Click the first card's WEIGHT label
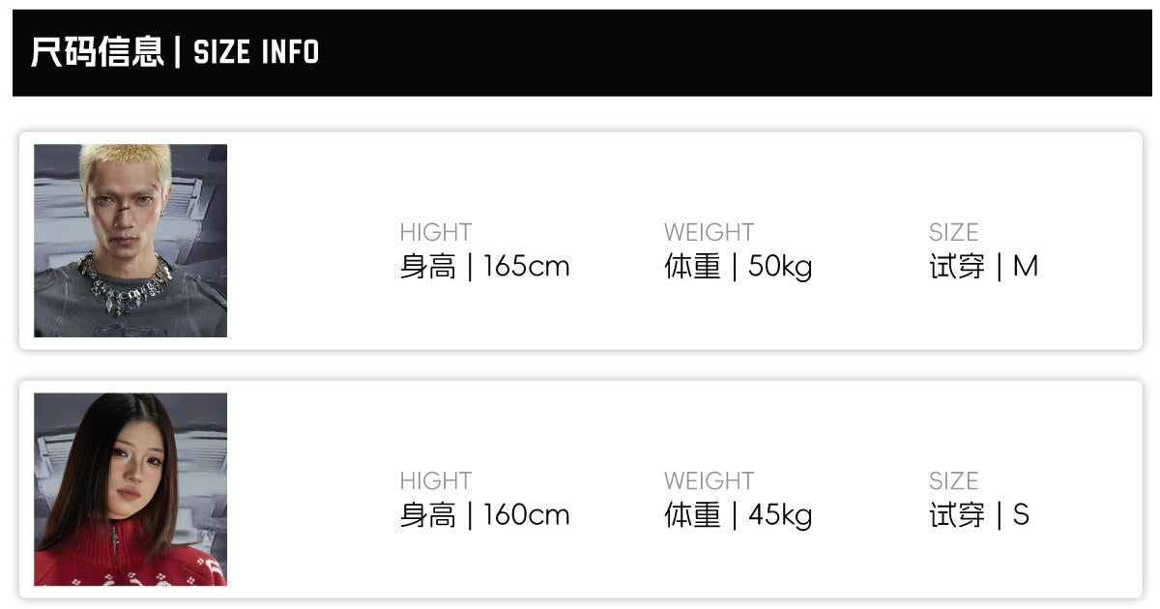Image resolution: width=1160 pixels, height=609 pixels. click(x=709, y=232)
